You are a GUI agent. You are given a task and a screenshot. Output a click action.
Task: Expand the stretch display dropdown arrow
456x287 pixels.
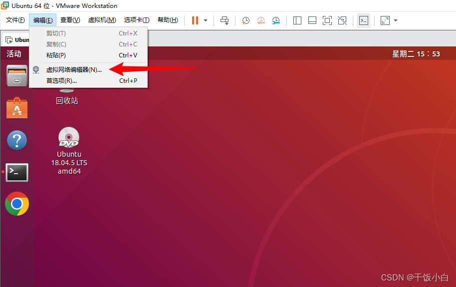[396, 20]
